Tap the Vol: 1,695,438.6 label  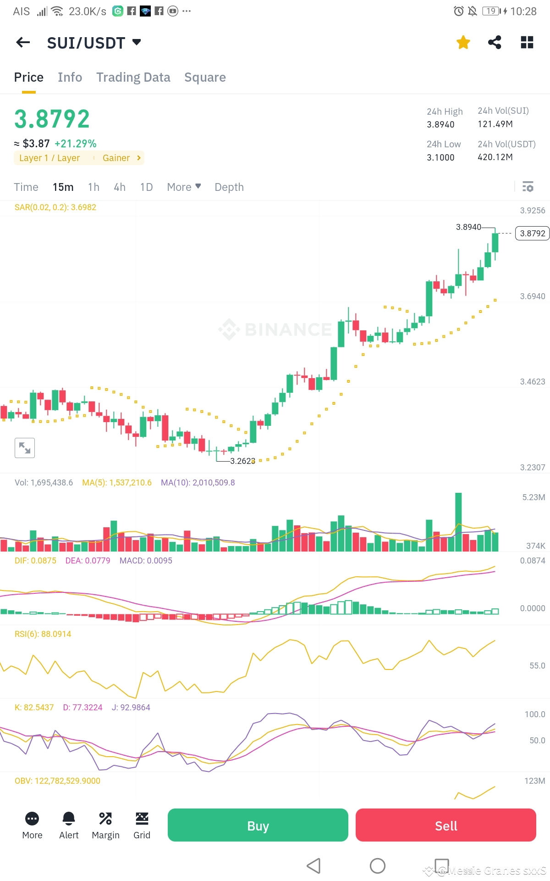[44, 483]
